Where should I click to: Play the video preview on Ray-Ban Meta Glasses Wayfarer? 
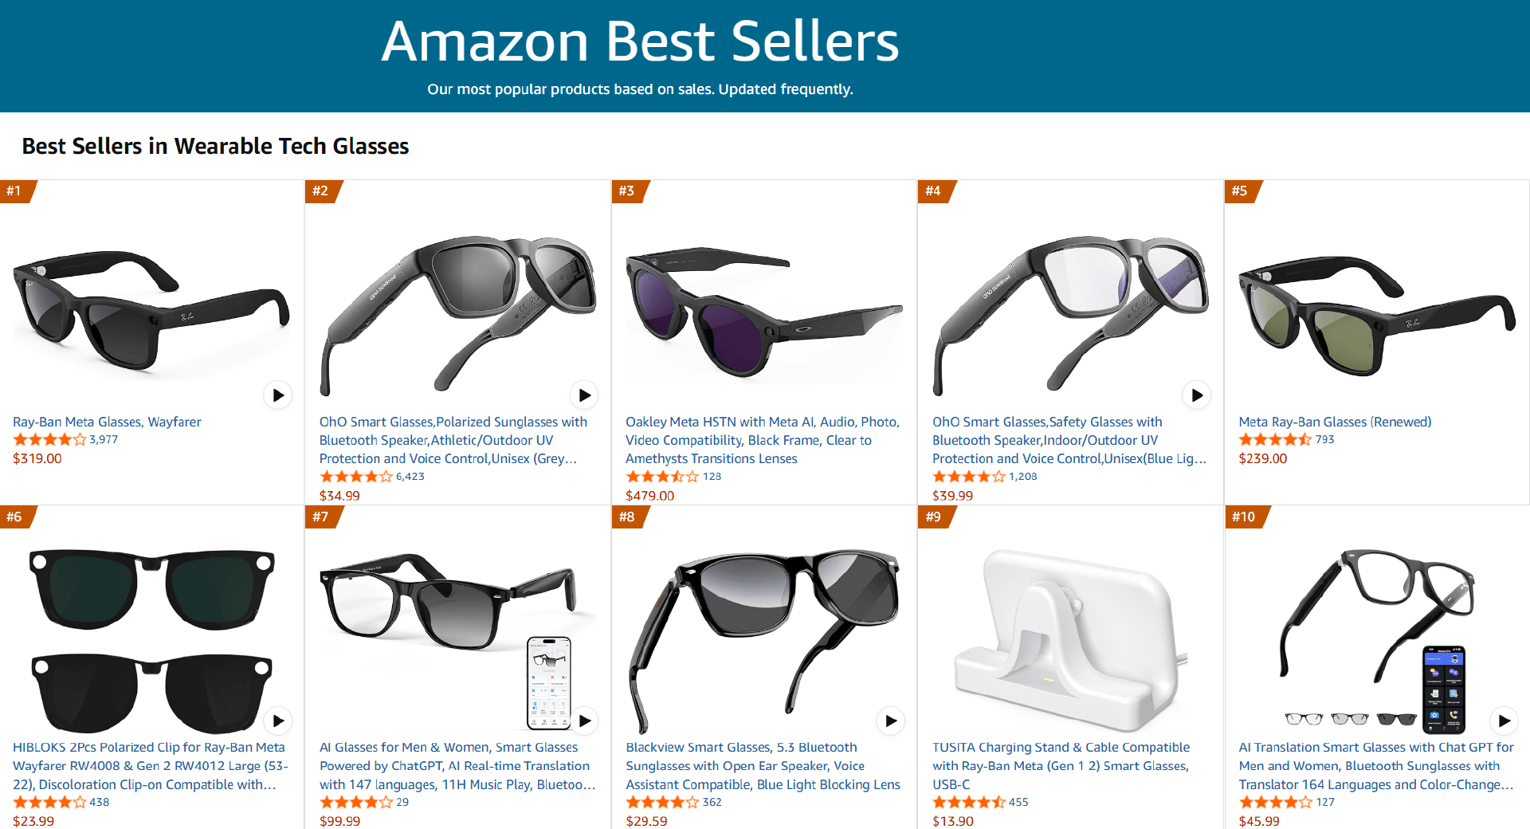coord(277,395)
